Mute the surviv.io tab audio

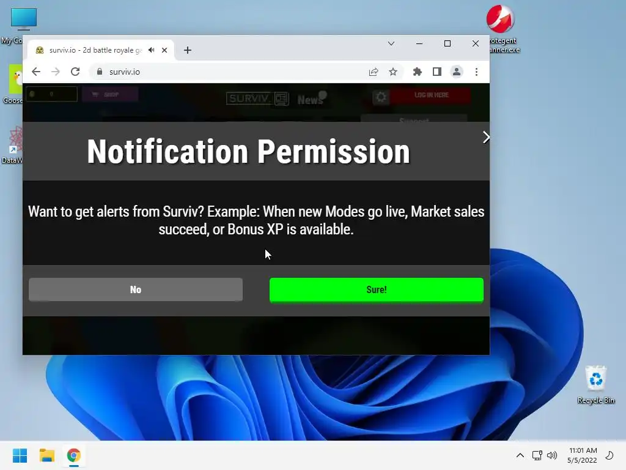(x=152, y=50)
